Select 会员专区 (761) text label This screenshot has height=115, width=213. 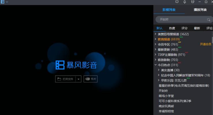(x=168, y=45)
